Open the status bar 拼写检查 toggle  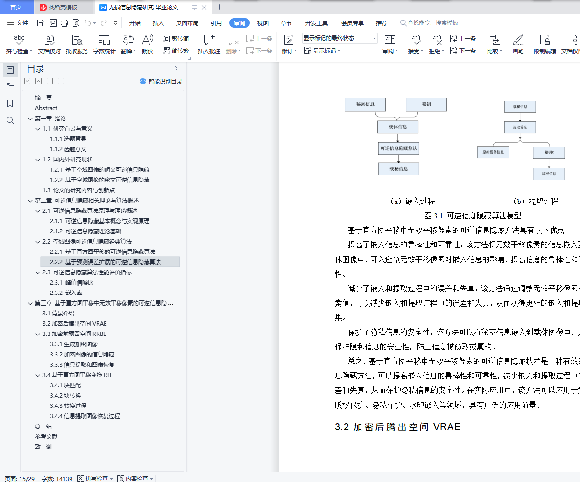tap(95, 478)
